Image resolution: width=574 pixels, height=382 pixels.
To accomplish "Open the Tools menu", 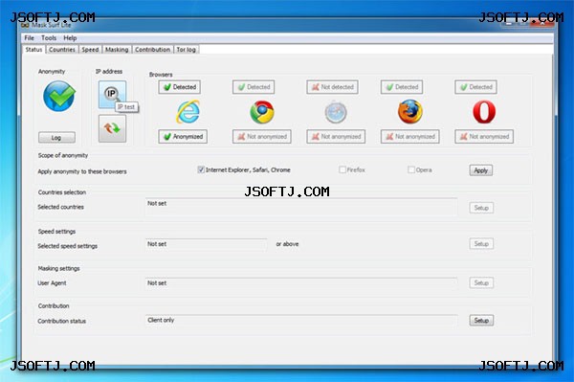I will [x=49, y=38].
